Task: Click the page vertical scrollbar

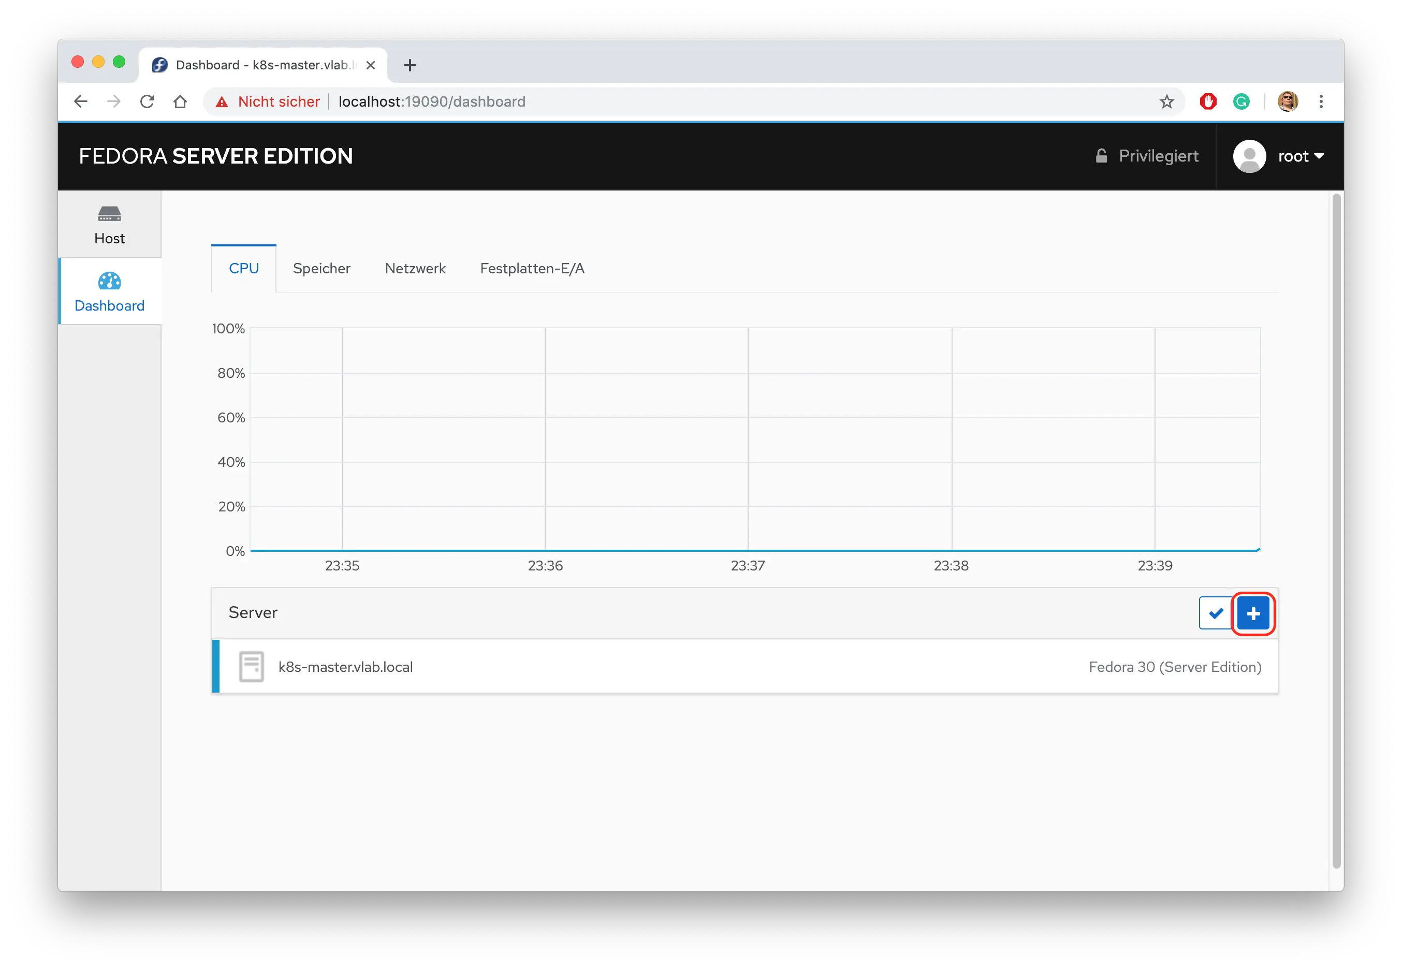Action: [1335, 531]
